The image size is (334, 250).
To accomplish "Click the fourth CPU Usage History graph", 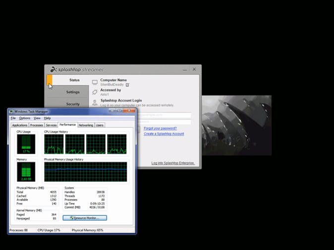I will click(117, 144).
